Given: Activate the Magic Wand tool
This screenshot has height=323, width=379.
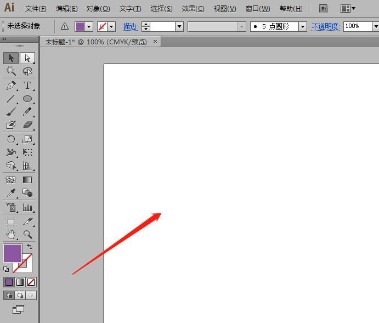Looking at the screenshot, I should point(11,71).
